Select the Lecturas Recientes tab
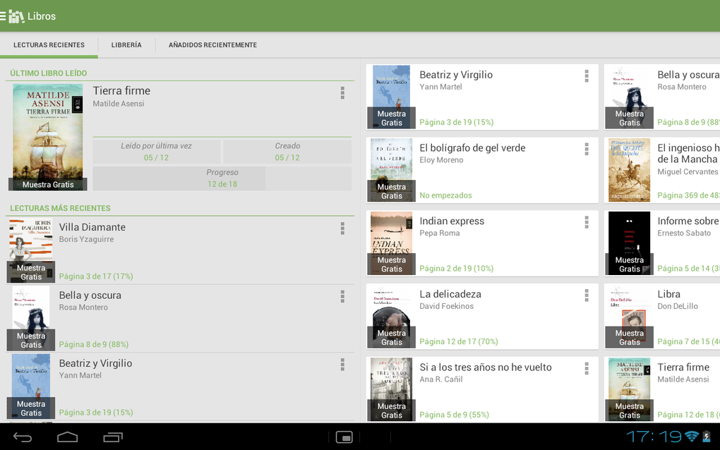720x450 pixels. tap(49, 45)
